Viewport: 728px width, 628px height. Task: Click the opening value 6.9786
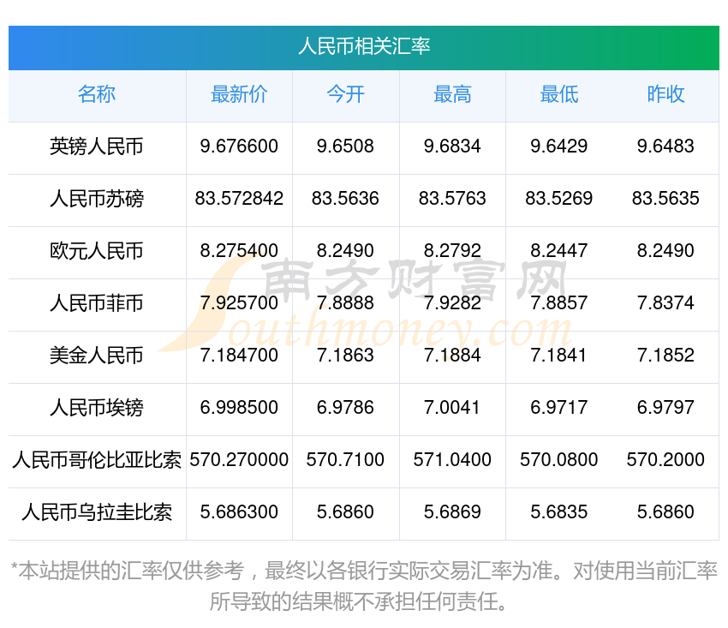[345, 408]
